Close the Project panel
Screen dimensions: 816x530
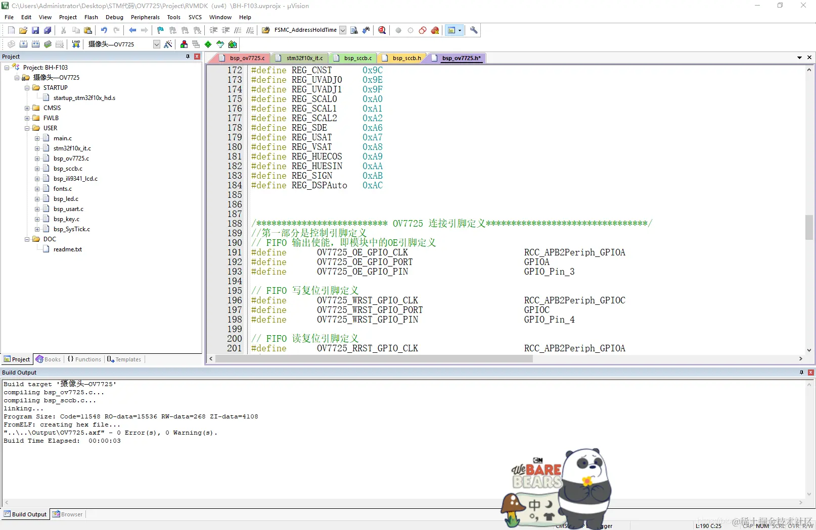point(197,57)
